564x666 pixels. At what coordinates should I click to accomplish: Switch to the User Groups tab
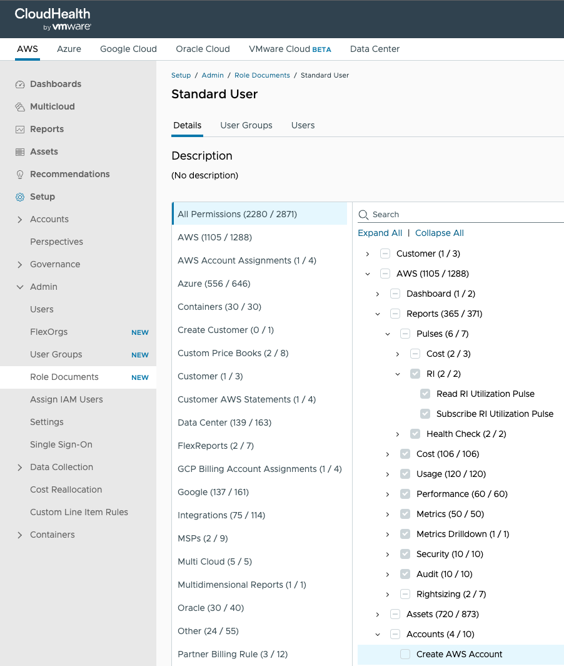click(x=246, y=125)
